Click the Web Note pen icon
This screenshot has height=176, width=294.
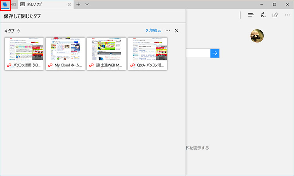click(263, 15)
